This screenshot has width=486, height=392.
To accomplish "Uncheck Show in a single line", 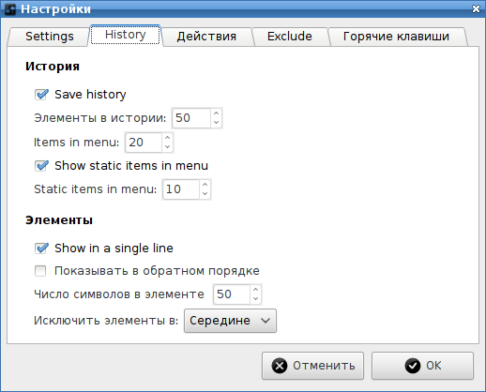I will coord(41,249).
